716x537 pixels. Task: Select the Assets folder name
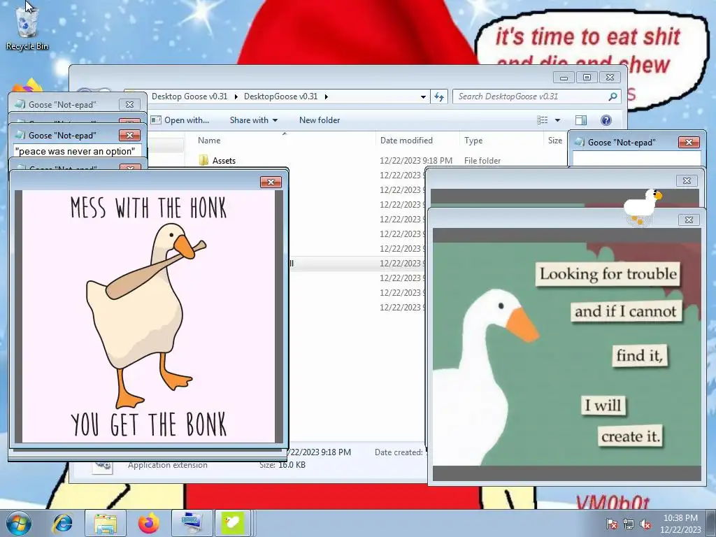224,160
